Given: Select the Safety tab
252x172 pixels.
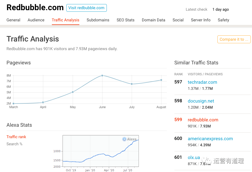Looking at the screenshot, I should (x=224, y=20).
